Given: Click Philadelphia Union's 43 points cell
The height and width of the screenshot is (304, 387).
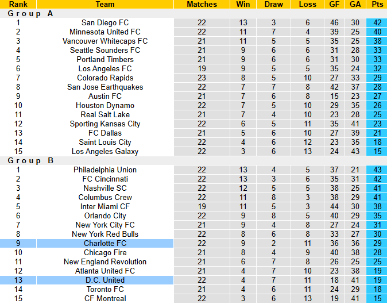Looking at the screenshot, I should [x=377, y=170].
